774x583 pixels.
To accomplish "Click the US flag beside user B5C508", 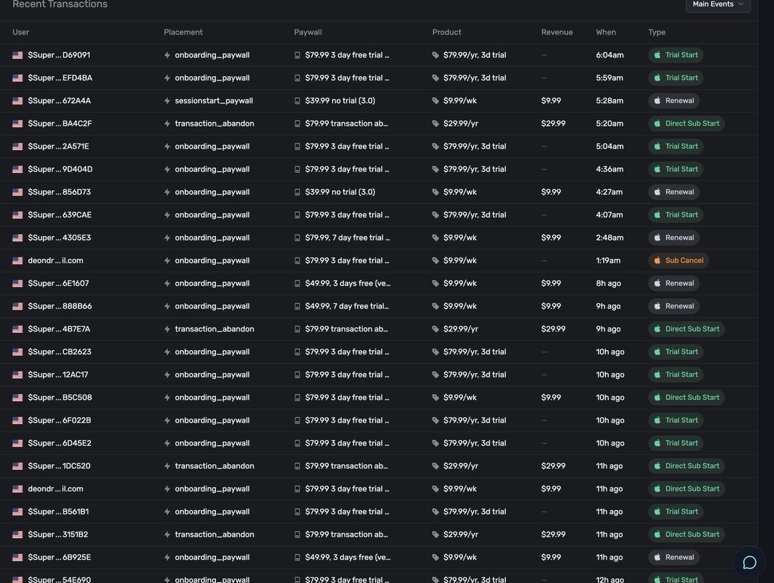I will (17, 397).
